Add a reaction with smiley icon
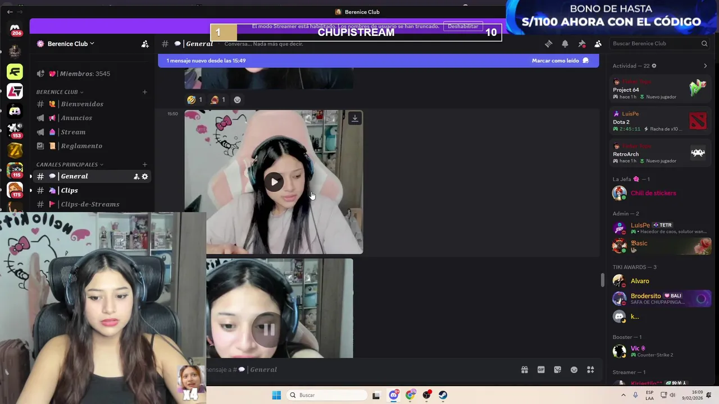Viewport: 719px width, 404px height. (237, 100)
